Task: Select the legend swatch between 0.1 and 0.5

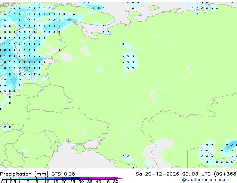Action: 6,178
